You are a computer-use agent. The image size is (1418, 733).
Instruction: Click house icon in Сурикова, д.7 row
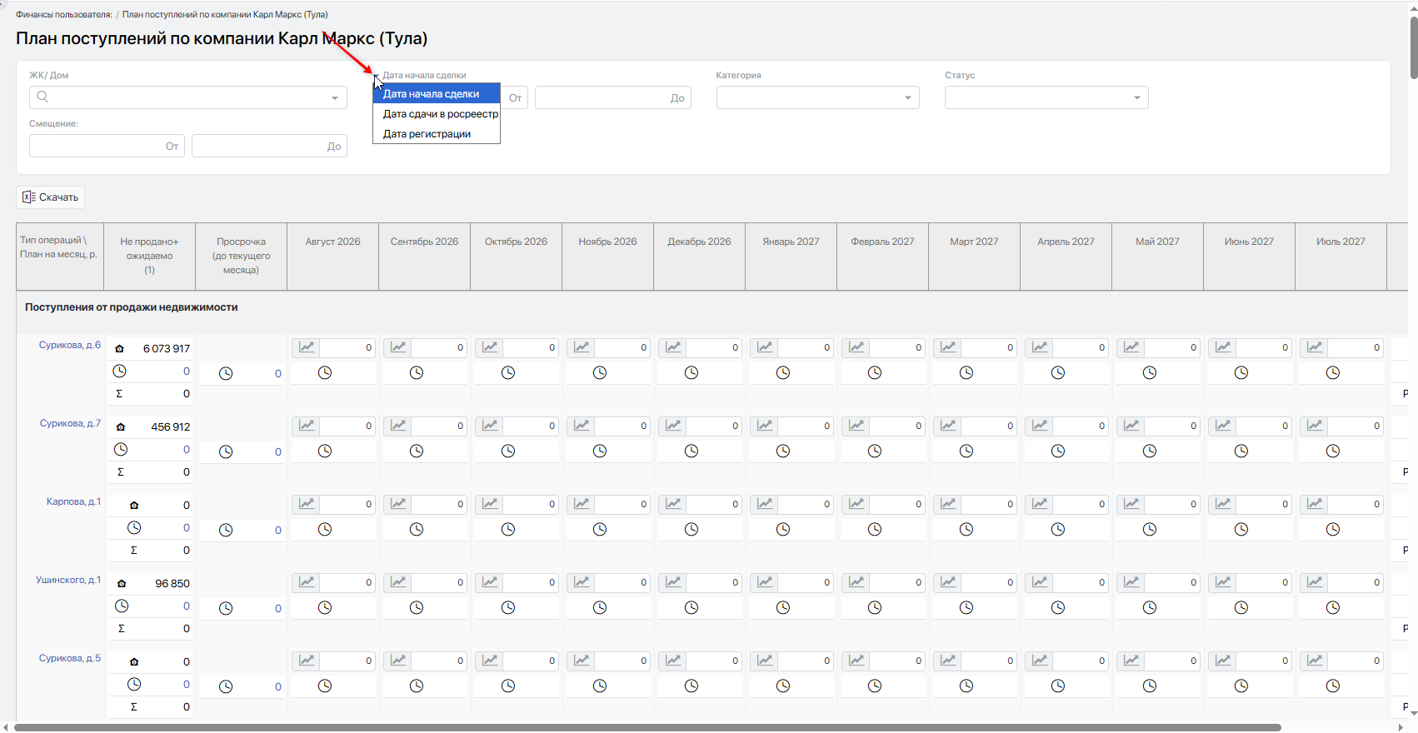[121, 427]
